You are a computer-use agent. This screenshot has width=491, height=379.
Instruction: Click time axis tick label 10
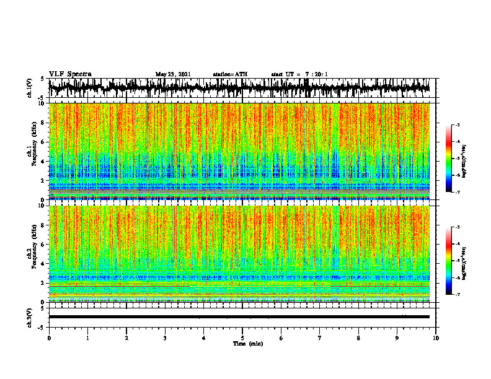[x=436, y=338]
